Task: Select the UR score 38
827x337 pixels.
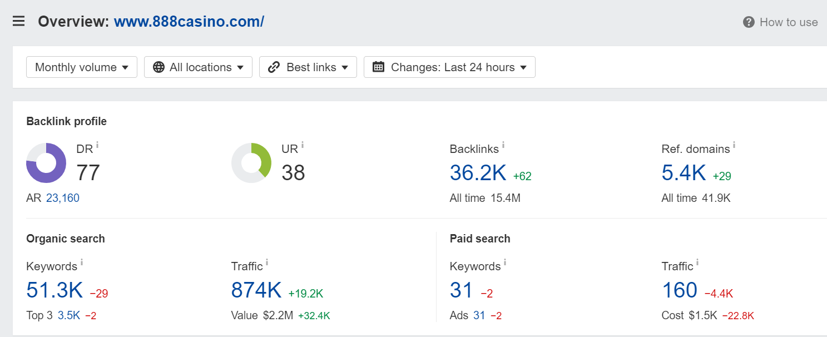Action: (294, 173)
